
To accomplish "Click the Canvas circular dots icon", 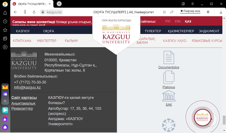I will (169, 125).
